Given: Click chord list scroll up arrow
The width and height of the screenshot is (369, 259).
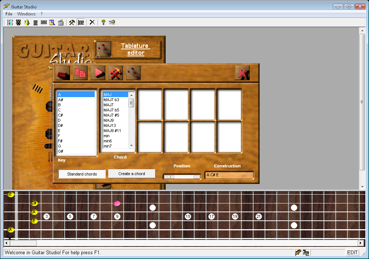Looking at the screenshot, I should click(x=131, y=95).
